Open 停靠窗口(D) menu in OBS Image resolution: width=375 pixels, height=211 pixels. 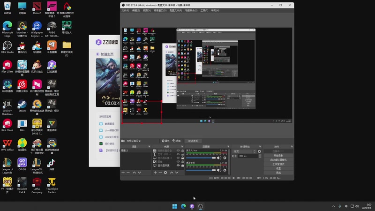click(160, 10)
